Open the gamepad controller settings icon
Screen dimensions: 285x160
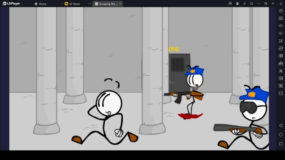(230, 4)
